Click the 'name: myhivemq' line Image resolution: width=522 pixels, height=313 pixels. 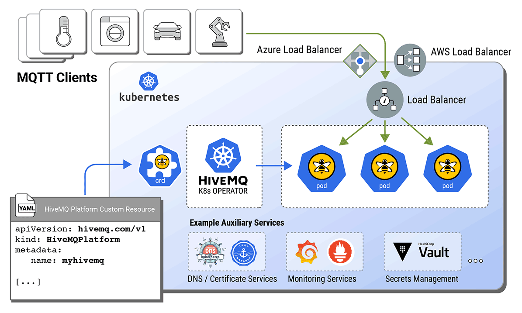[x=68, y=261]
